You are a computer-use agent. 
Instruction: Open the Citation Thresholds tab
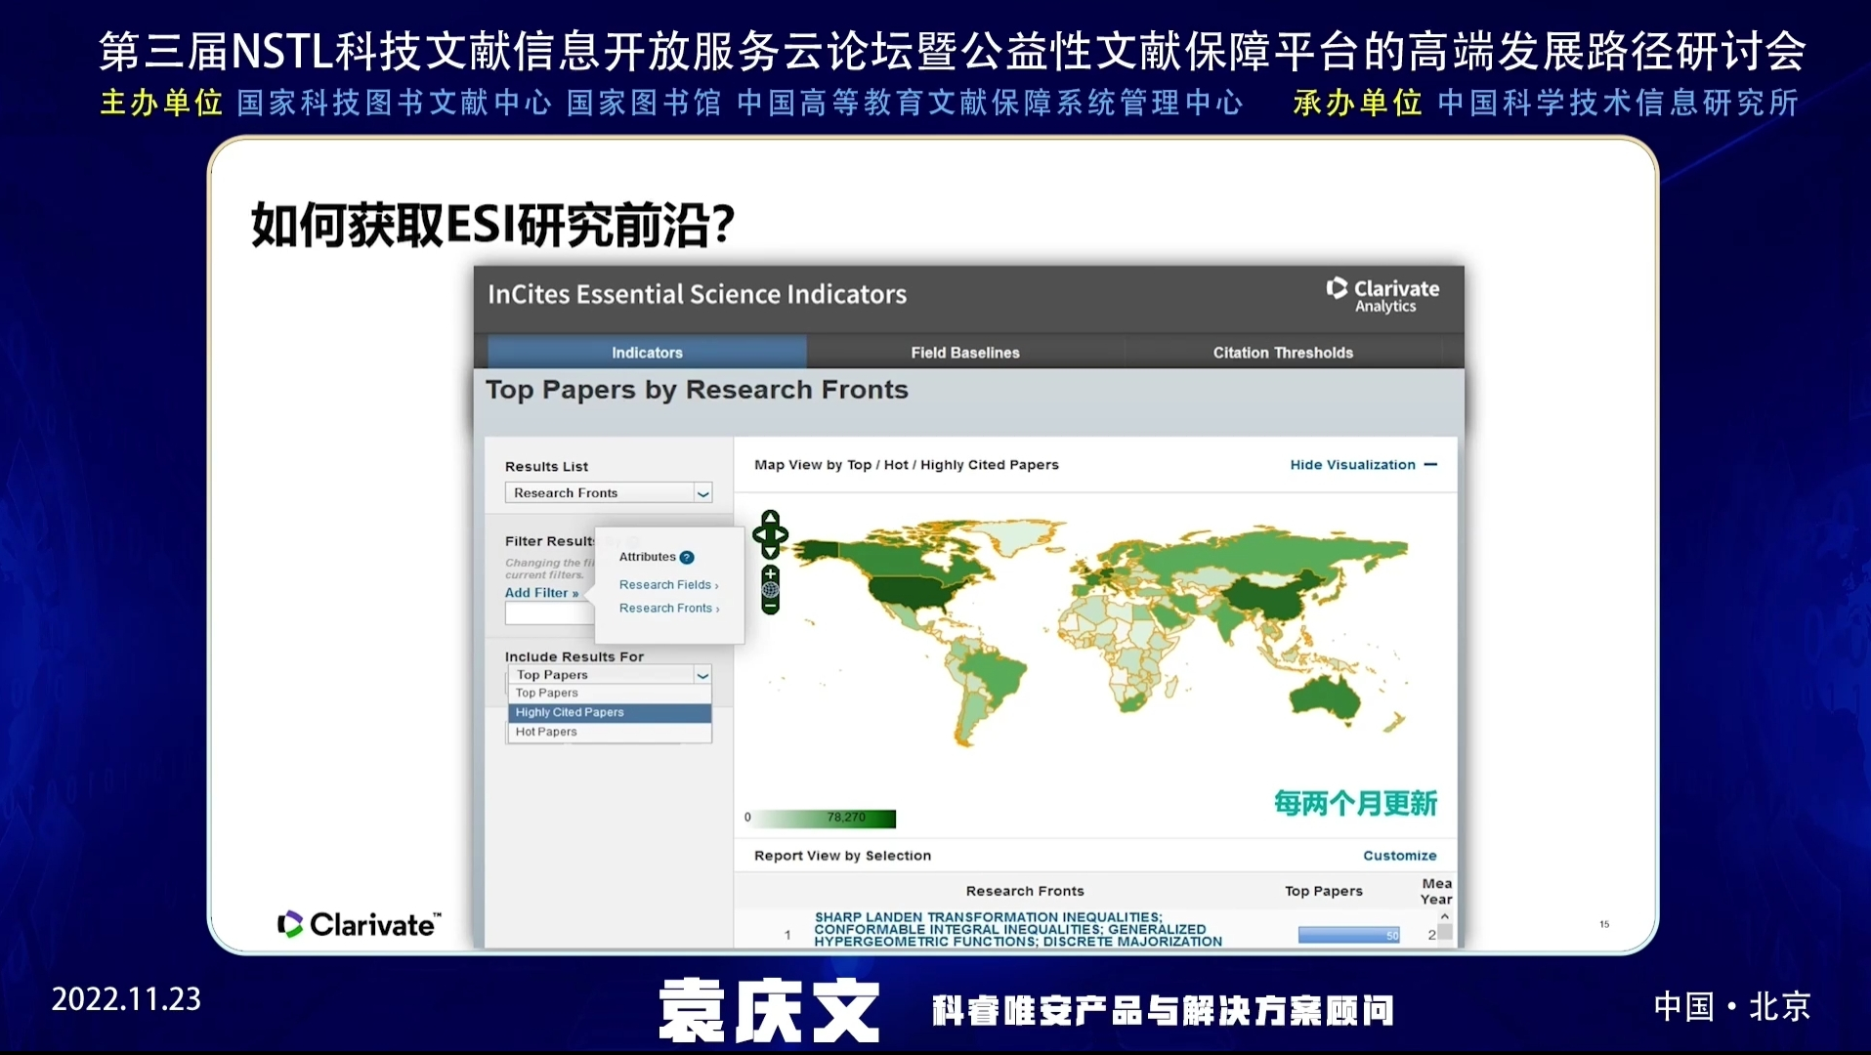(x=1283, y=353)
